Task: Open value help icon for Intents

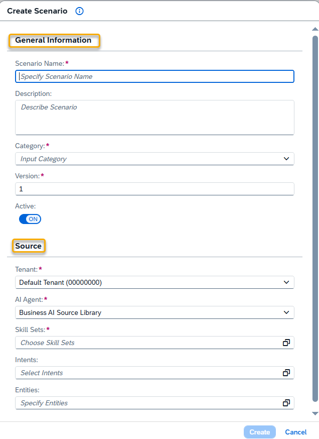Action: click(286, 373)
